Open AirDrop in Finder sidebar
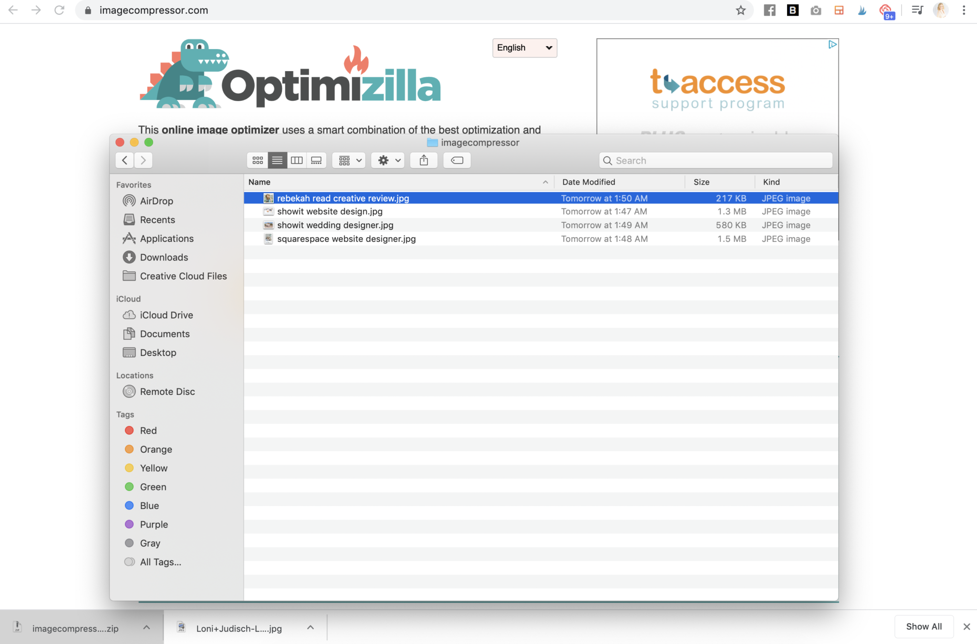Screen dimensions: 977x644 pos(156,201)
